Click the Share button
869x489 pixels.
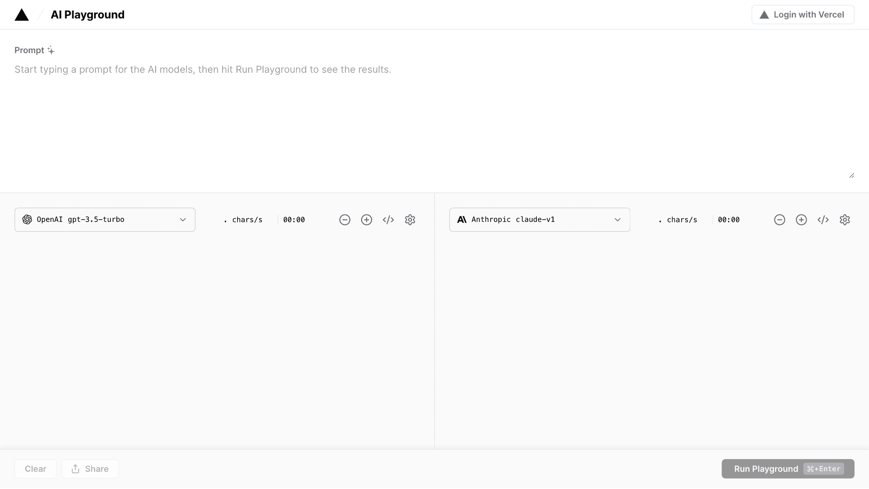[90, 469]
